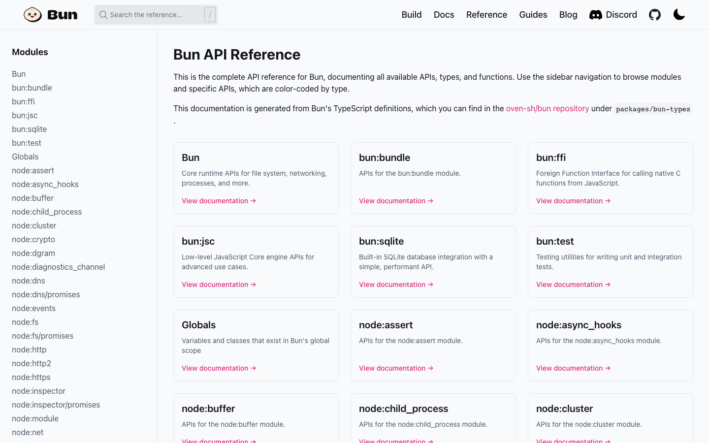
Task: Select node:fs/promises in the sidebar
Action: [x=42, y=336]
